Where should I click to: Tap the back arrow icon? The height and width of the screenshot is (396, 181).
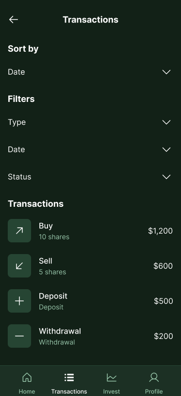(x=13, y=20)
